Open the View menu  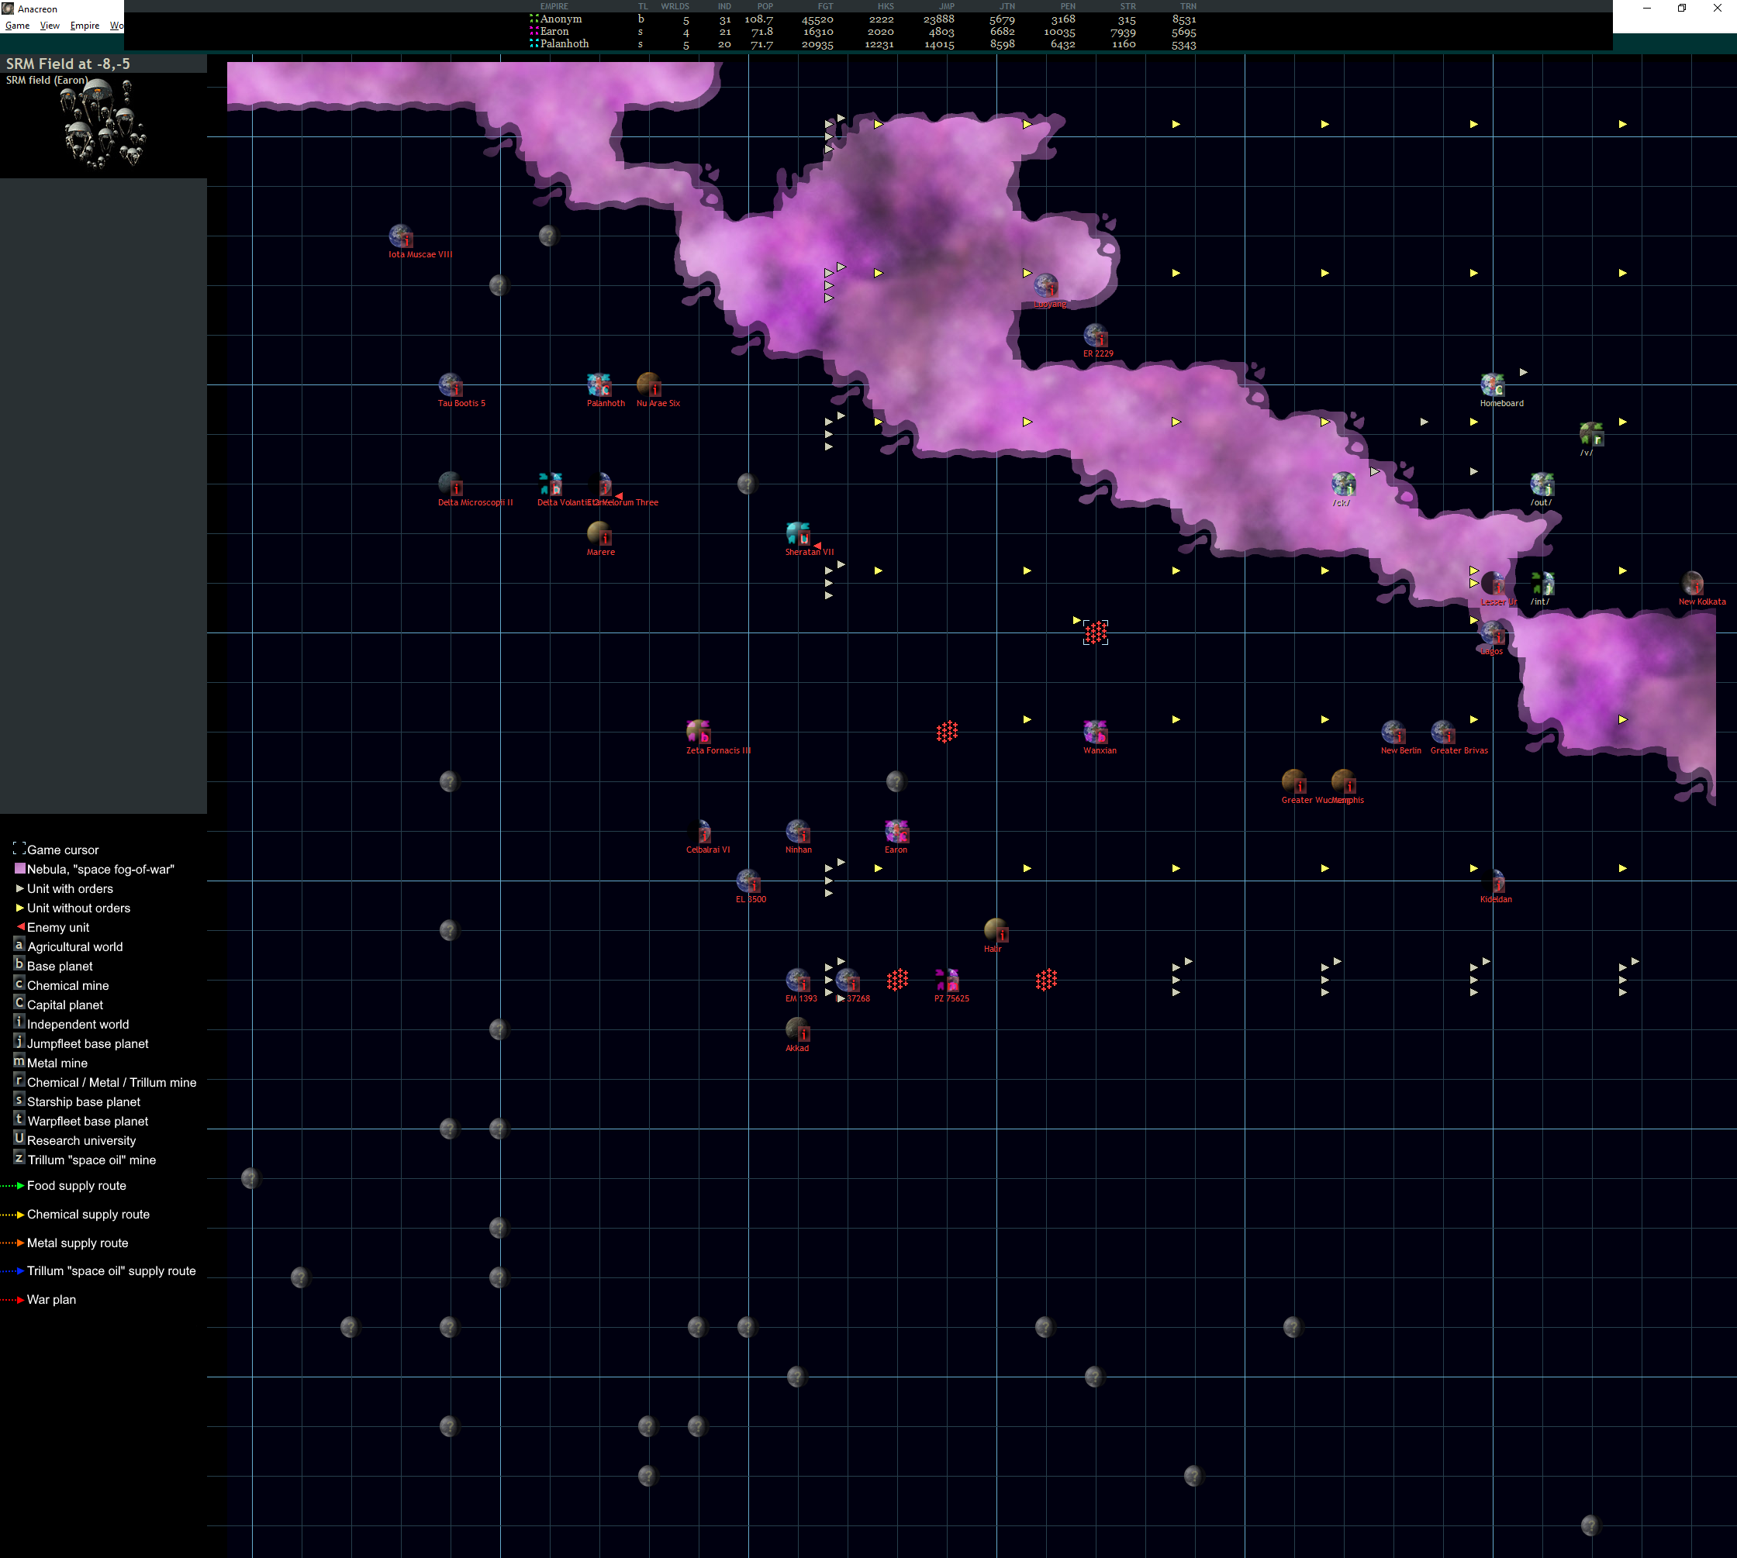tap(50, 26)
